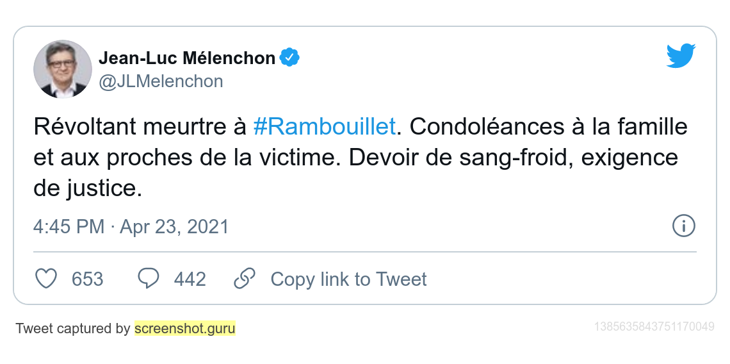730x364 pixels.
Task: Click the Twitter bird logo
Action: (x=681, y=56)
